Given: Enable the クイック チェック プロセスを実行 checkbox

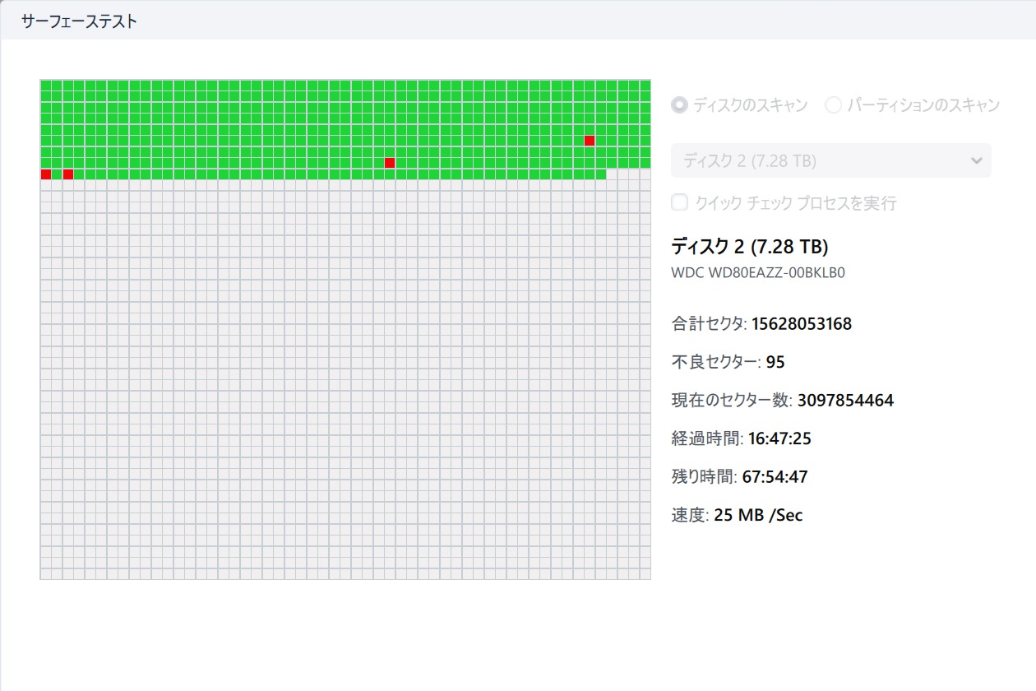Looking at the screenshot, I should [680, 202].
